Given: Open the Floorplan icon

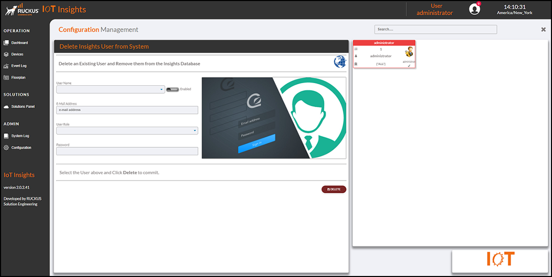Looking at the screenshot, I should tap(6, 78).
